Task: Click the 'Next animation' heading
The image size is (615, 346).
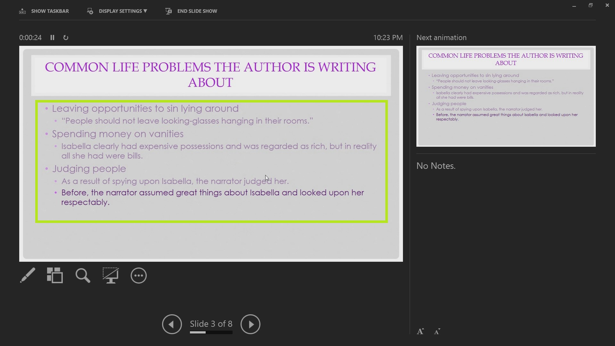Action: pyautogui.click(x=441, y=37)
